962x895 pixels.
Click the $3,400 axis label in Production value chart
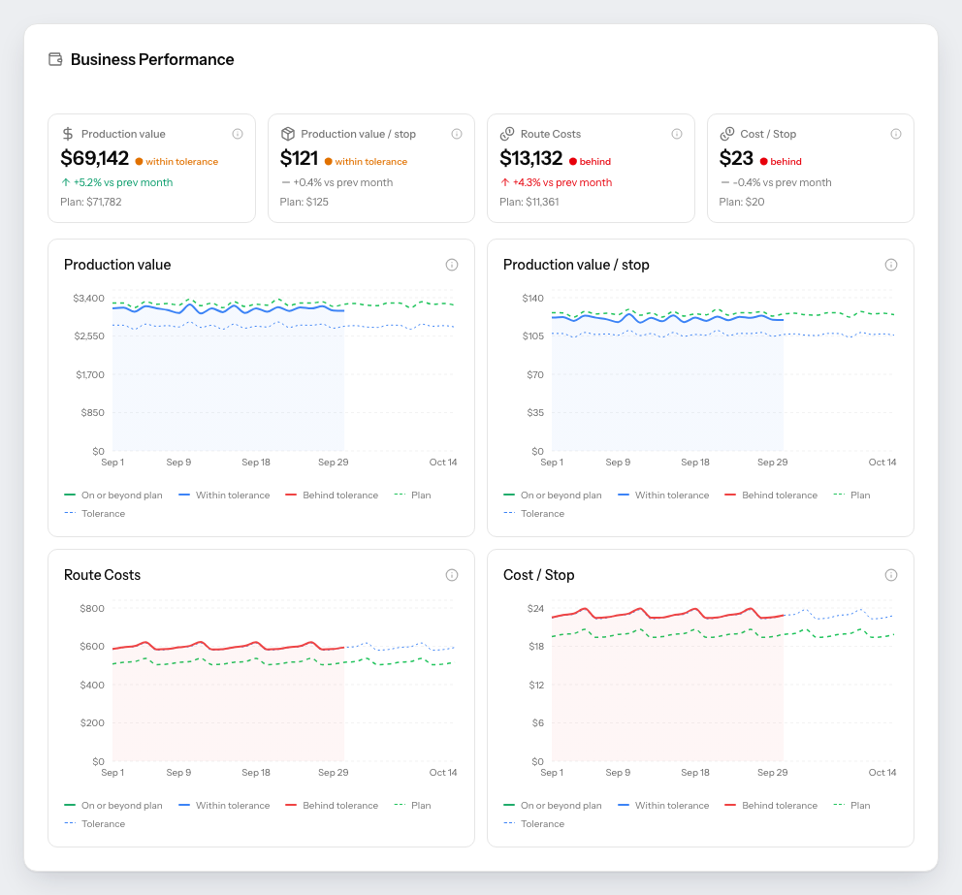pyautogui.click(x=89, y=298)
